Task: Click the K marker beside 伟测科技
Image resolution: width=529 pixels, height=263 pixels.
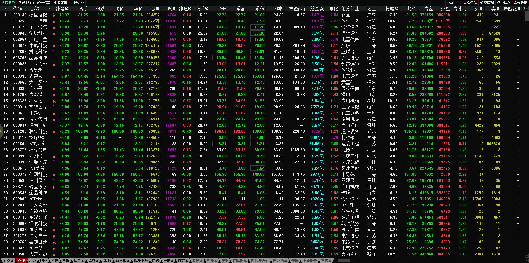Action: point(54,175)
